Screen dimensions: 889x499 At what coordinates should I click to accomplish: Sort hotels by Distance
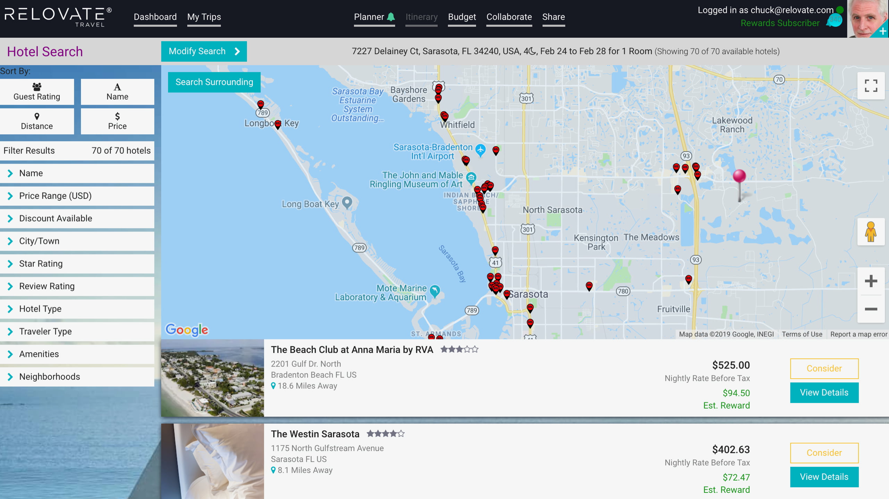[x=37, y=121]
